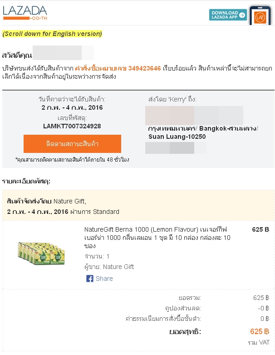Viewport: 275px width, 355px height.
Task: Click the Lazada.co.th logo
Action: click(25, 12)
